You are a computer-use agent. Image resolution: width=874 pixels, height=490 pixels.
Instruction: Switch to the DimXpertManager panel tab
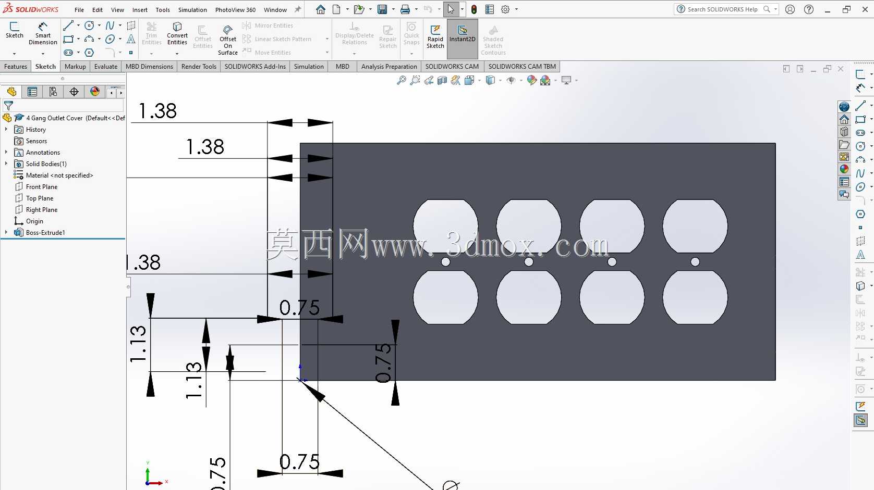coord(74,92)
